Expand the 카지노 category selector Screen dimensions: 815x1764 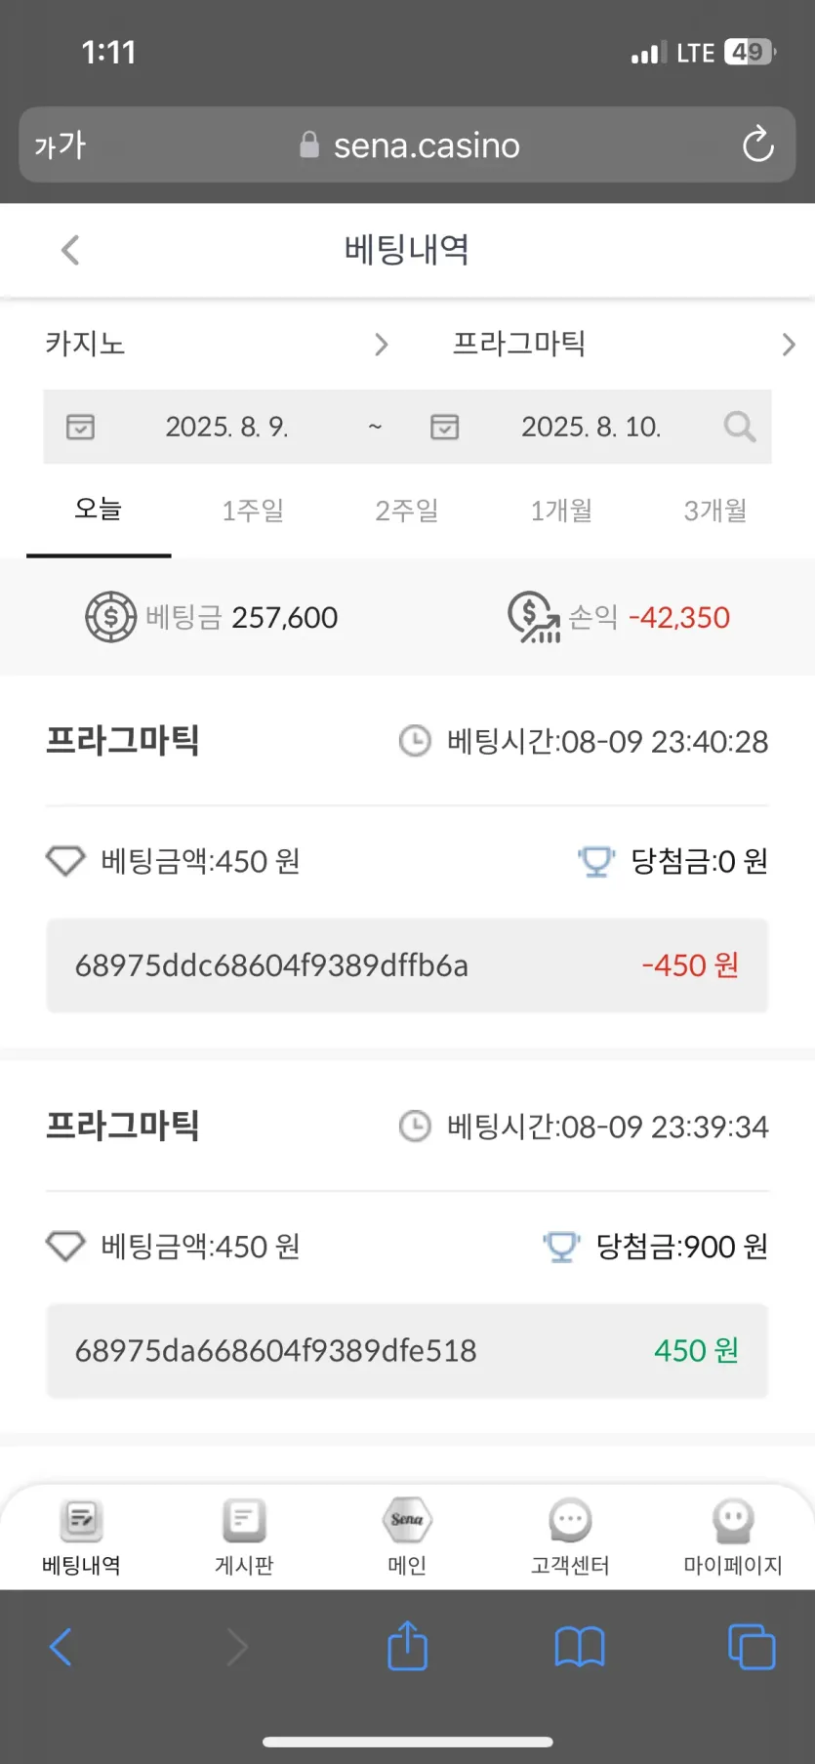tap(217, 344)
